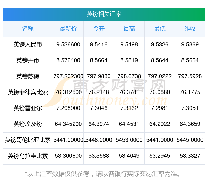Select previous close 7.3051

click(x=190, y=108)
